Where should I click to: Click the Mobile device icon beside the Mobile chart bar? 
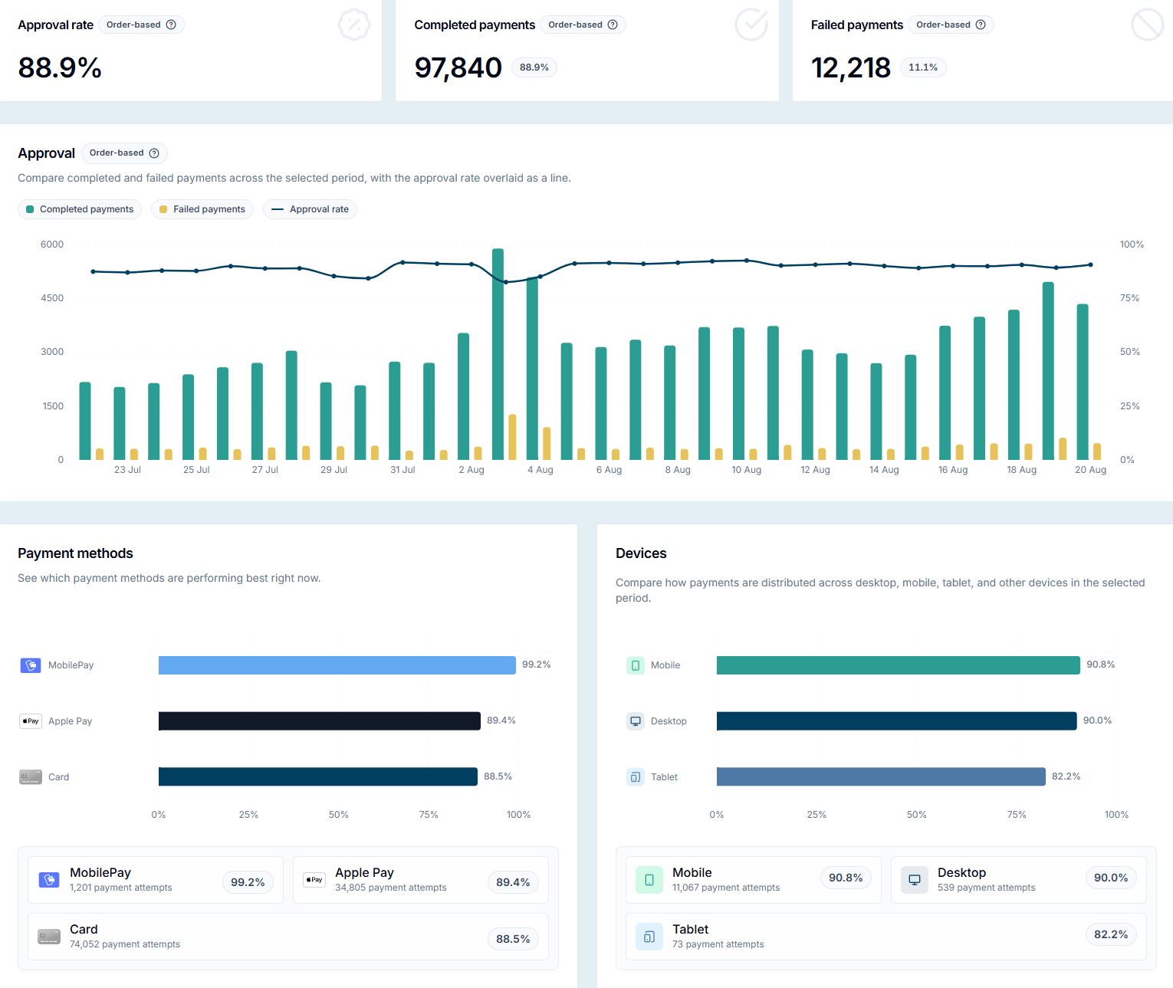pyautogui.click(x=636, y=665)
